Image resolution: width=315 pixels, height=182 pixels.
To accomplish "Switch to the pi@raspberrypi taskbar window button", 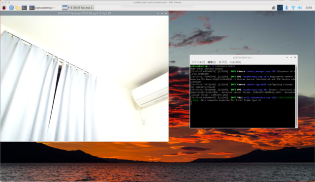I will coord(43,8).
